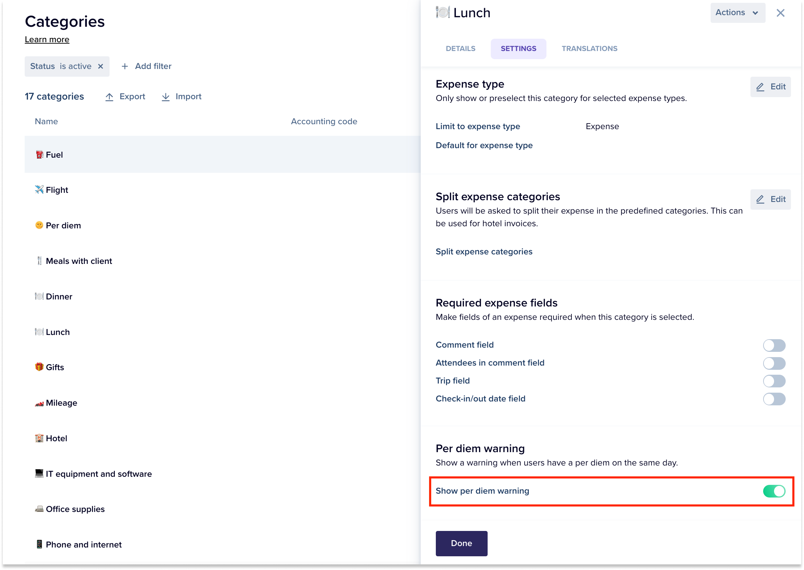
Task: Click the Export button label
Action: (132, 96)
